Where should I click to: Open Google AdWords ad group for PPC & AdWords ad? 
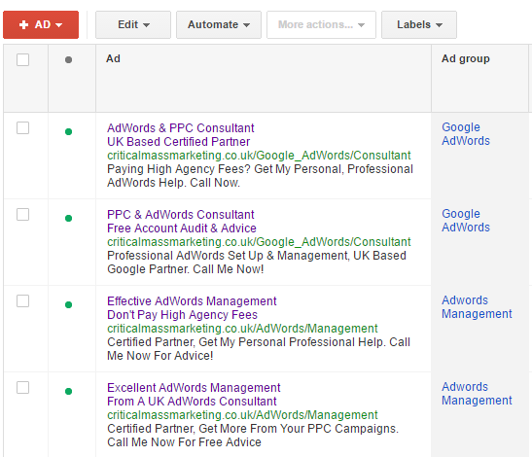(466, 221)
